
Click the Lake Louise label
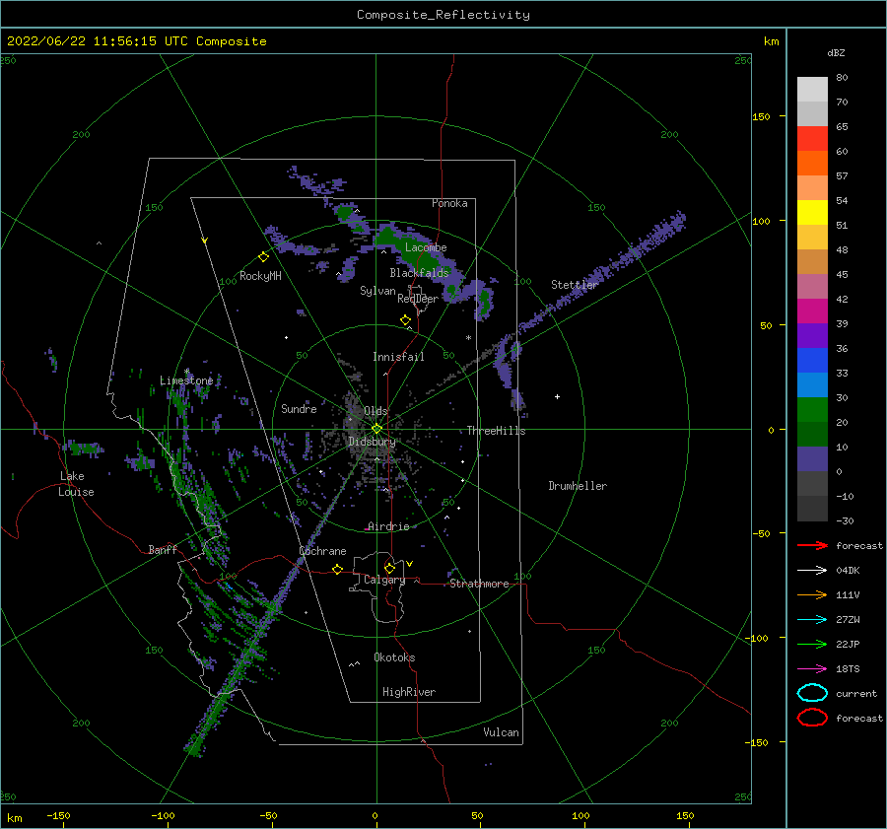pyautogui.click(x=76, y=484)
